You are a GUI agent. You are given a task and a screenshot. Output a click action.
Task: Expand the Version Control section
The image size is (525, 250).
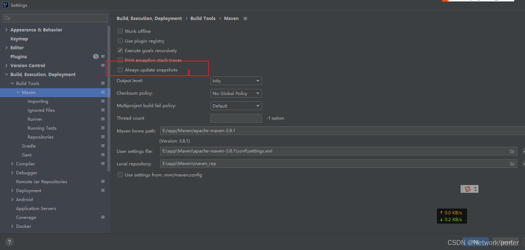6,66
